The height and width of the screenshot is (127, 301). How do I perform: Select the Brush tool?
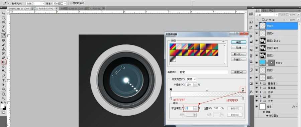3,45
